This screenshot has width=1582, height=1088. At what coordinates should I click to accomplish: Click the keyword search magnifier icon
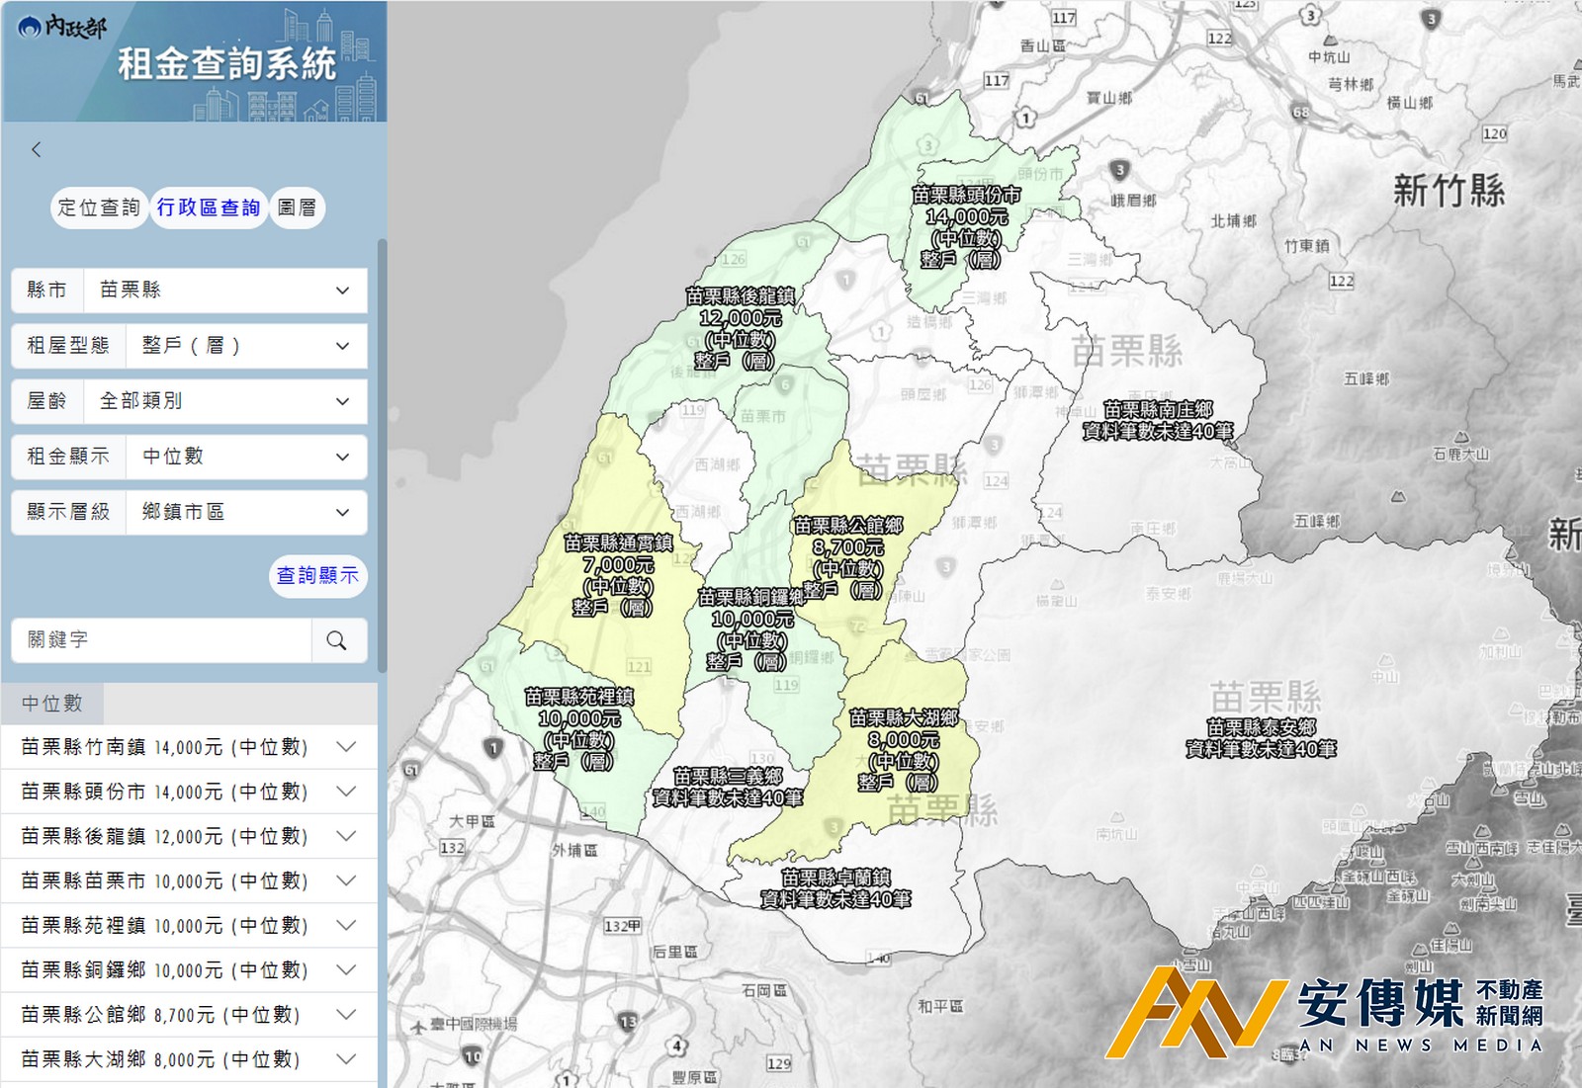(x=337, y=640)
